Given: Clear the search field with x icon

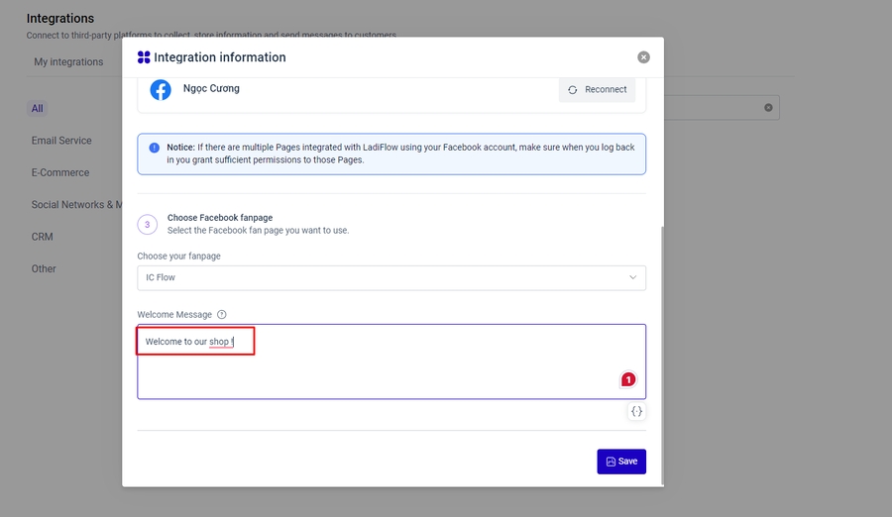Looking at the screenshot, I should point(768,108).
